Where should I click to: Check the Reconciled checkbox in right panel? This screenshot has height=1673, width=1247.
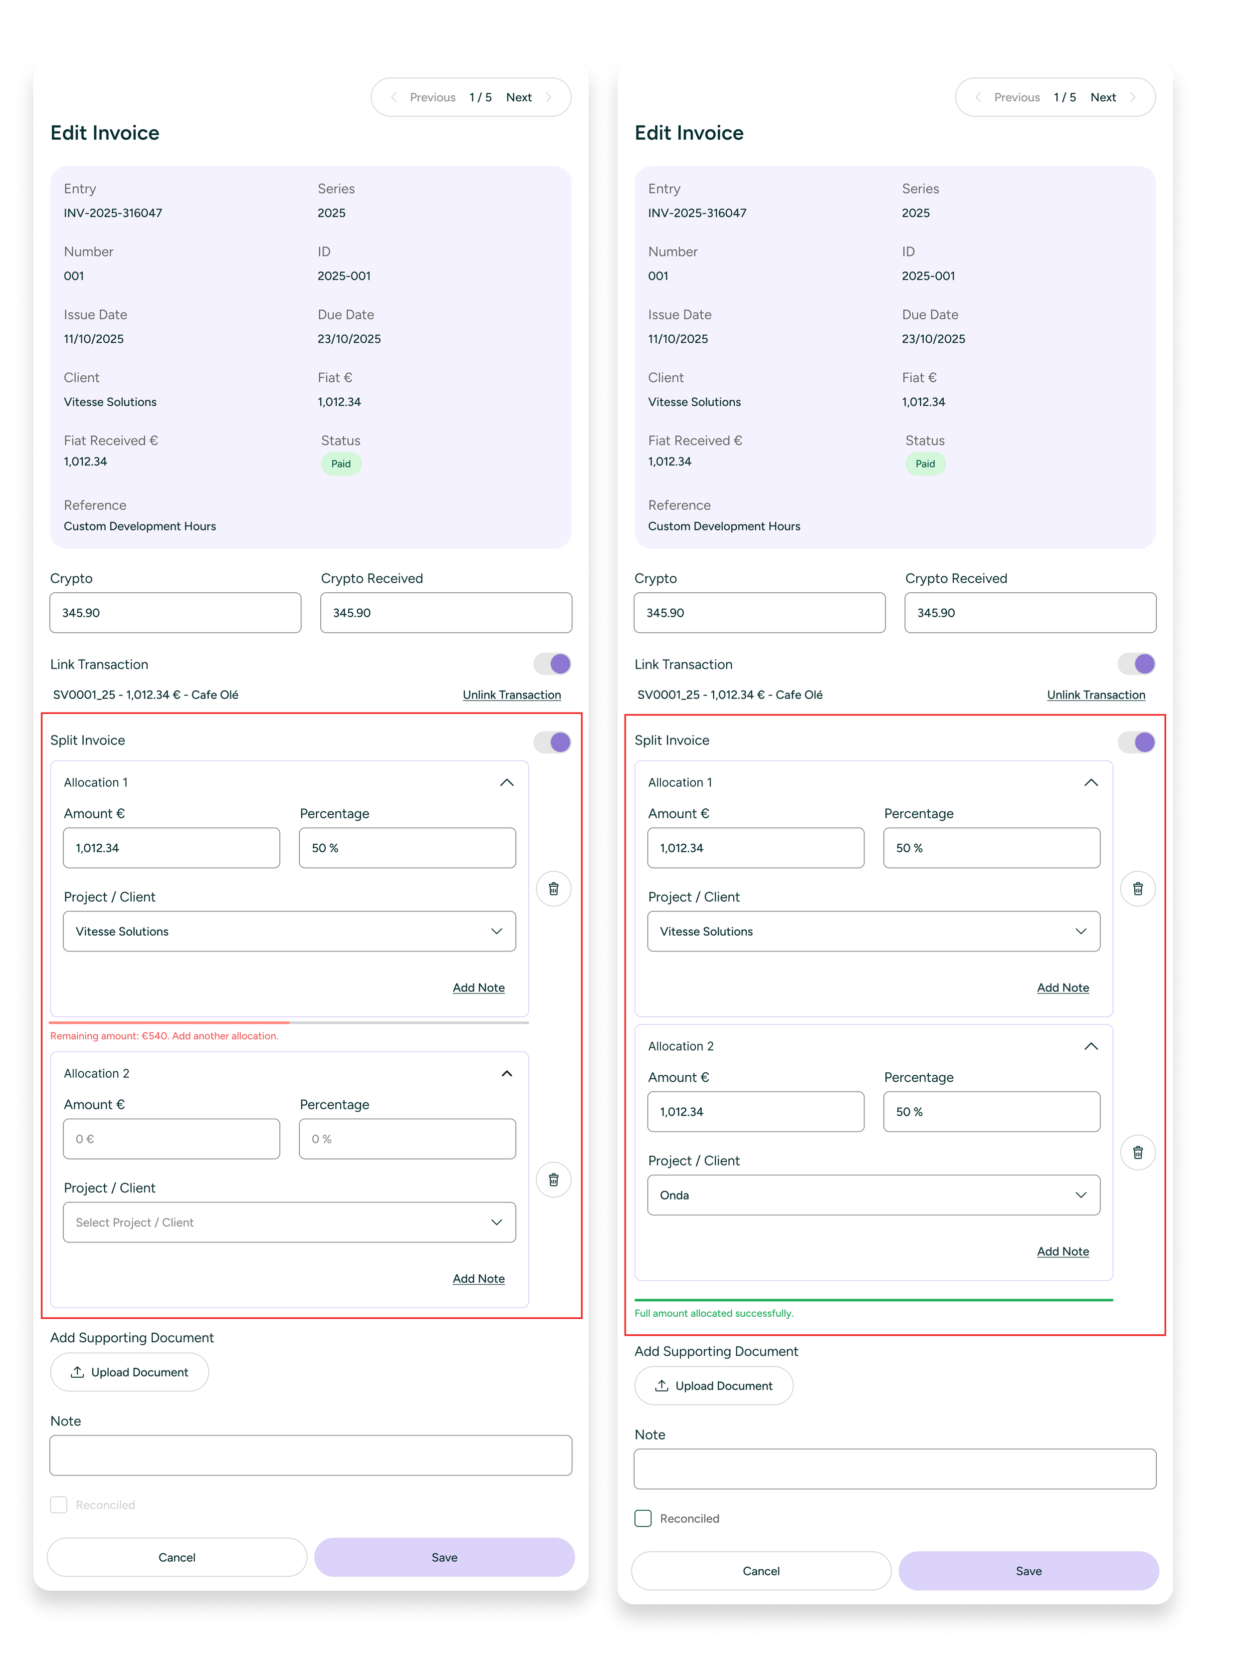pos(643,1518)
